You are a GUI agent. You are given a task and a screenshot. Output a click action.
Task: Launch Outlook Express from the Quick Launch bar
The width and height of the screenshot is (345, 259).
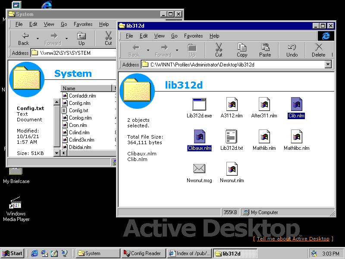(x=44, y=253)
